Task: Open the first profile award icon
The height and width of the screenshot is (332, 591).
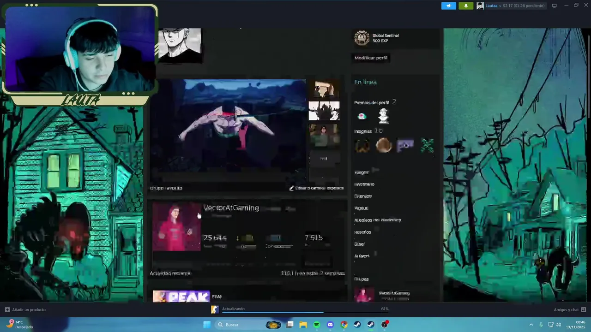Action: click(362, 116)
